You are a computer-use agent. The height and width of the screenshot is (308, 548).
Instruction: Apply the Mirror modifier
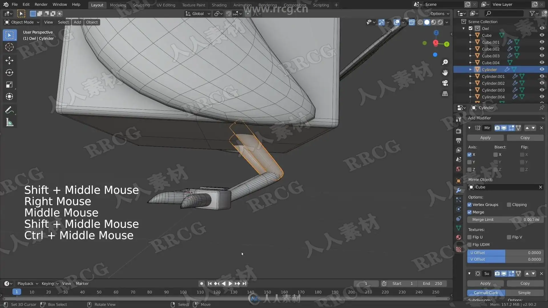pos(485,138)
